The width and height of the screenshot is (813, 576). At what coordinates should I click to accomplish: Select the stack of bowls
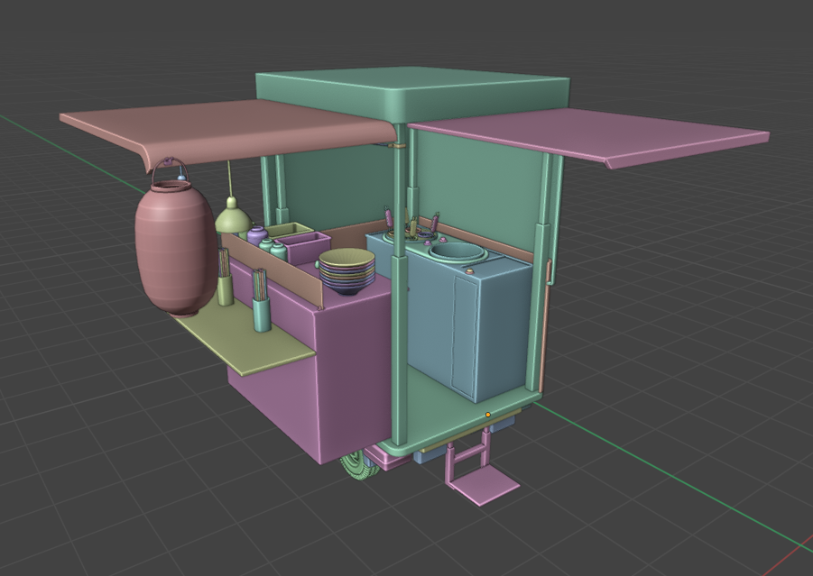point(346,270)
